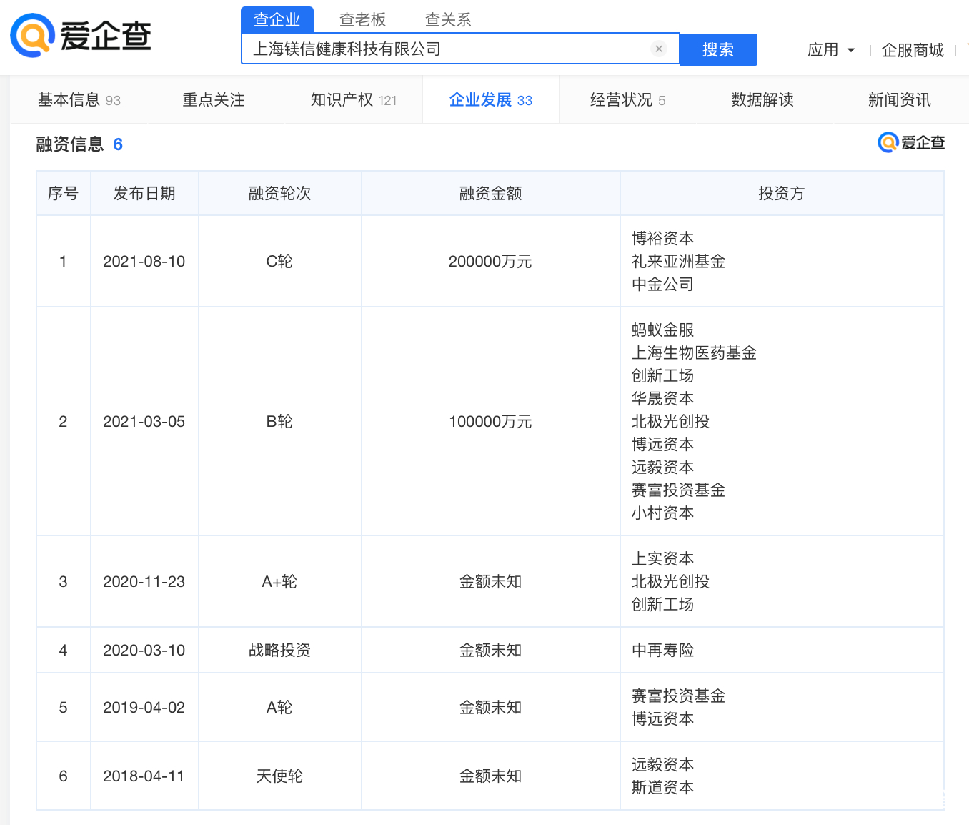Click investor 上实资本

[x=662, y=559]
